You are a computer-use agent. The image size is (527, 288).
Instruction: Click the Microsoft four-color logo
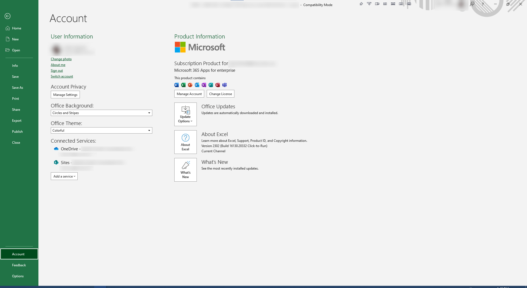tap(180, 47)
